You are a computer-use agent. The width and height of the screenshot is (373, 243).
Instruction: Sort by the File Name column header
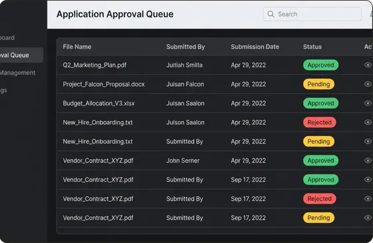77,47
